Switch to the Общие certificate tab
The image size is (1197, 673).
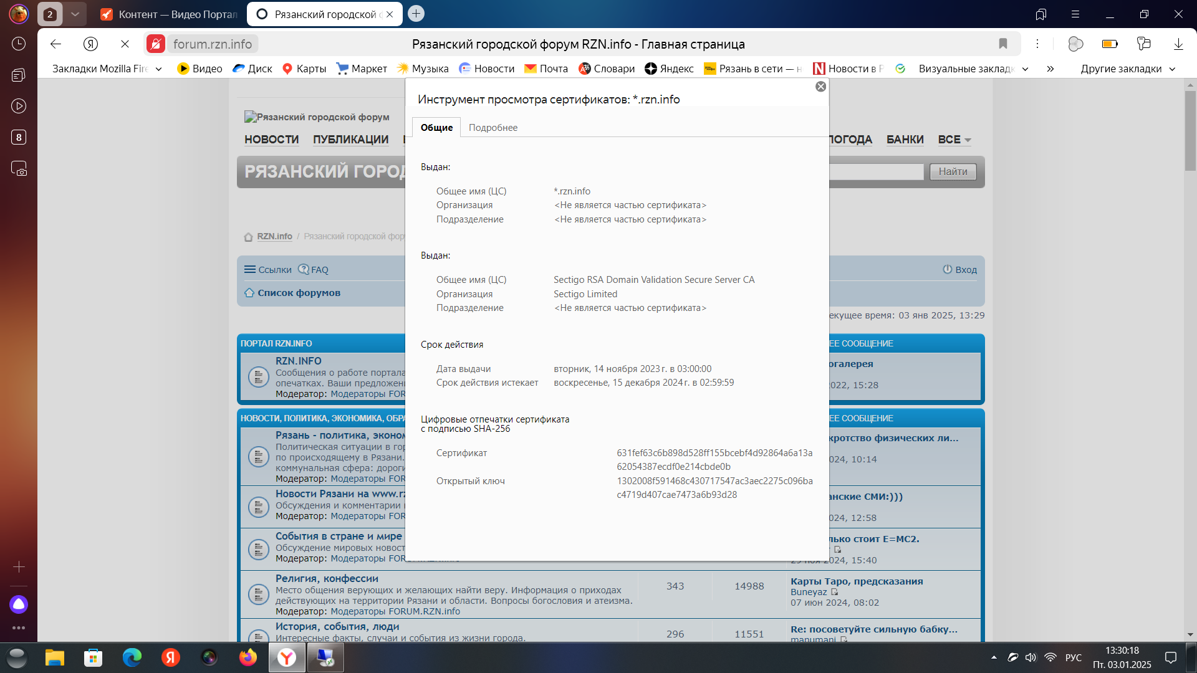pyautogui.click(x=436, y=128)
